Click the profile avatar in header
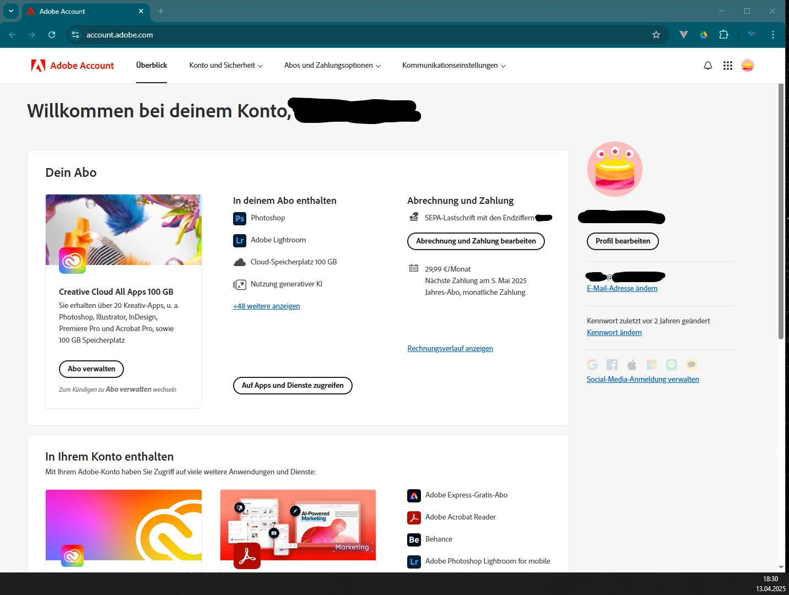Screen dimensions: 789x595 point(748,66)
